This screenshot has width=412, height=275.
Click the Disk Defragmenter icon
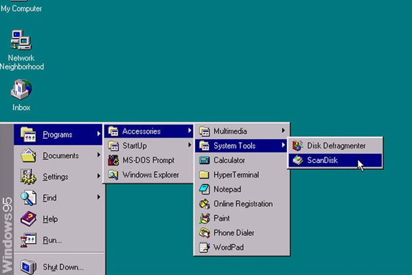pos(298,146)
